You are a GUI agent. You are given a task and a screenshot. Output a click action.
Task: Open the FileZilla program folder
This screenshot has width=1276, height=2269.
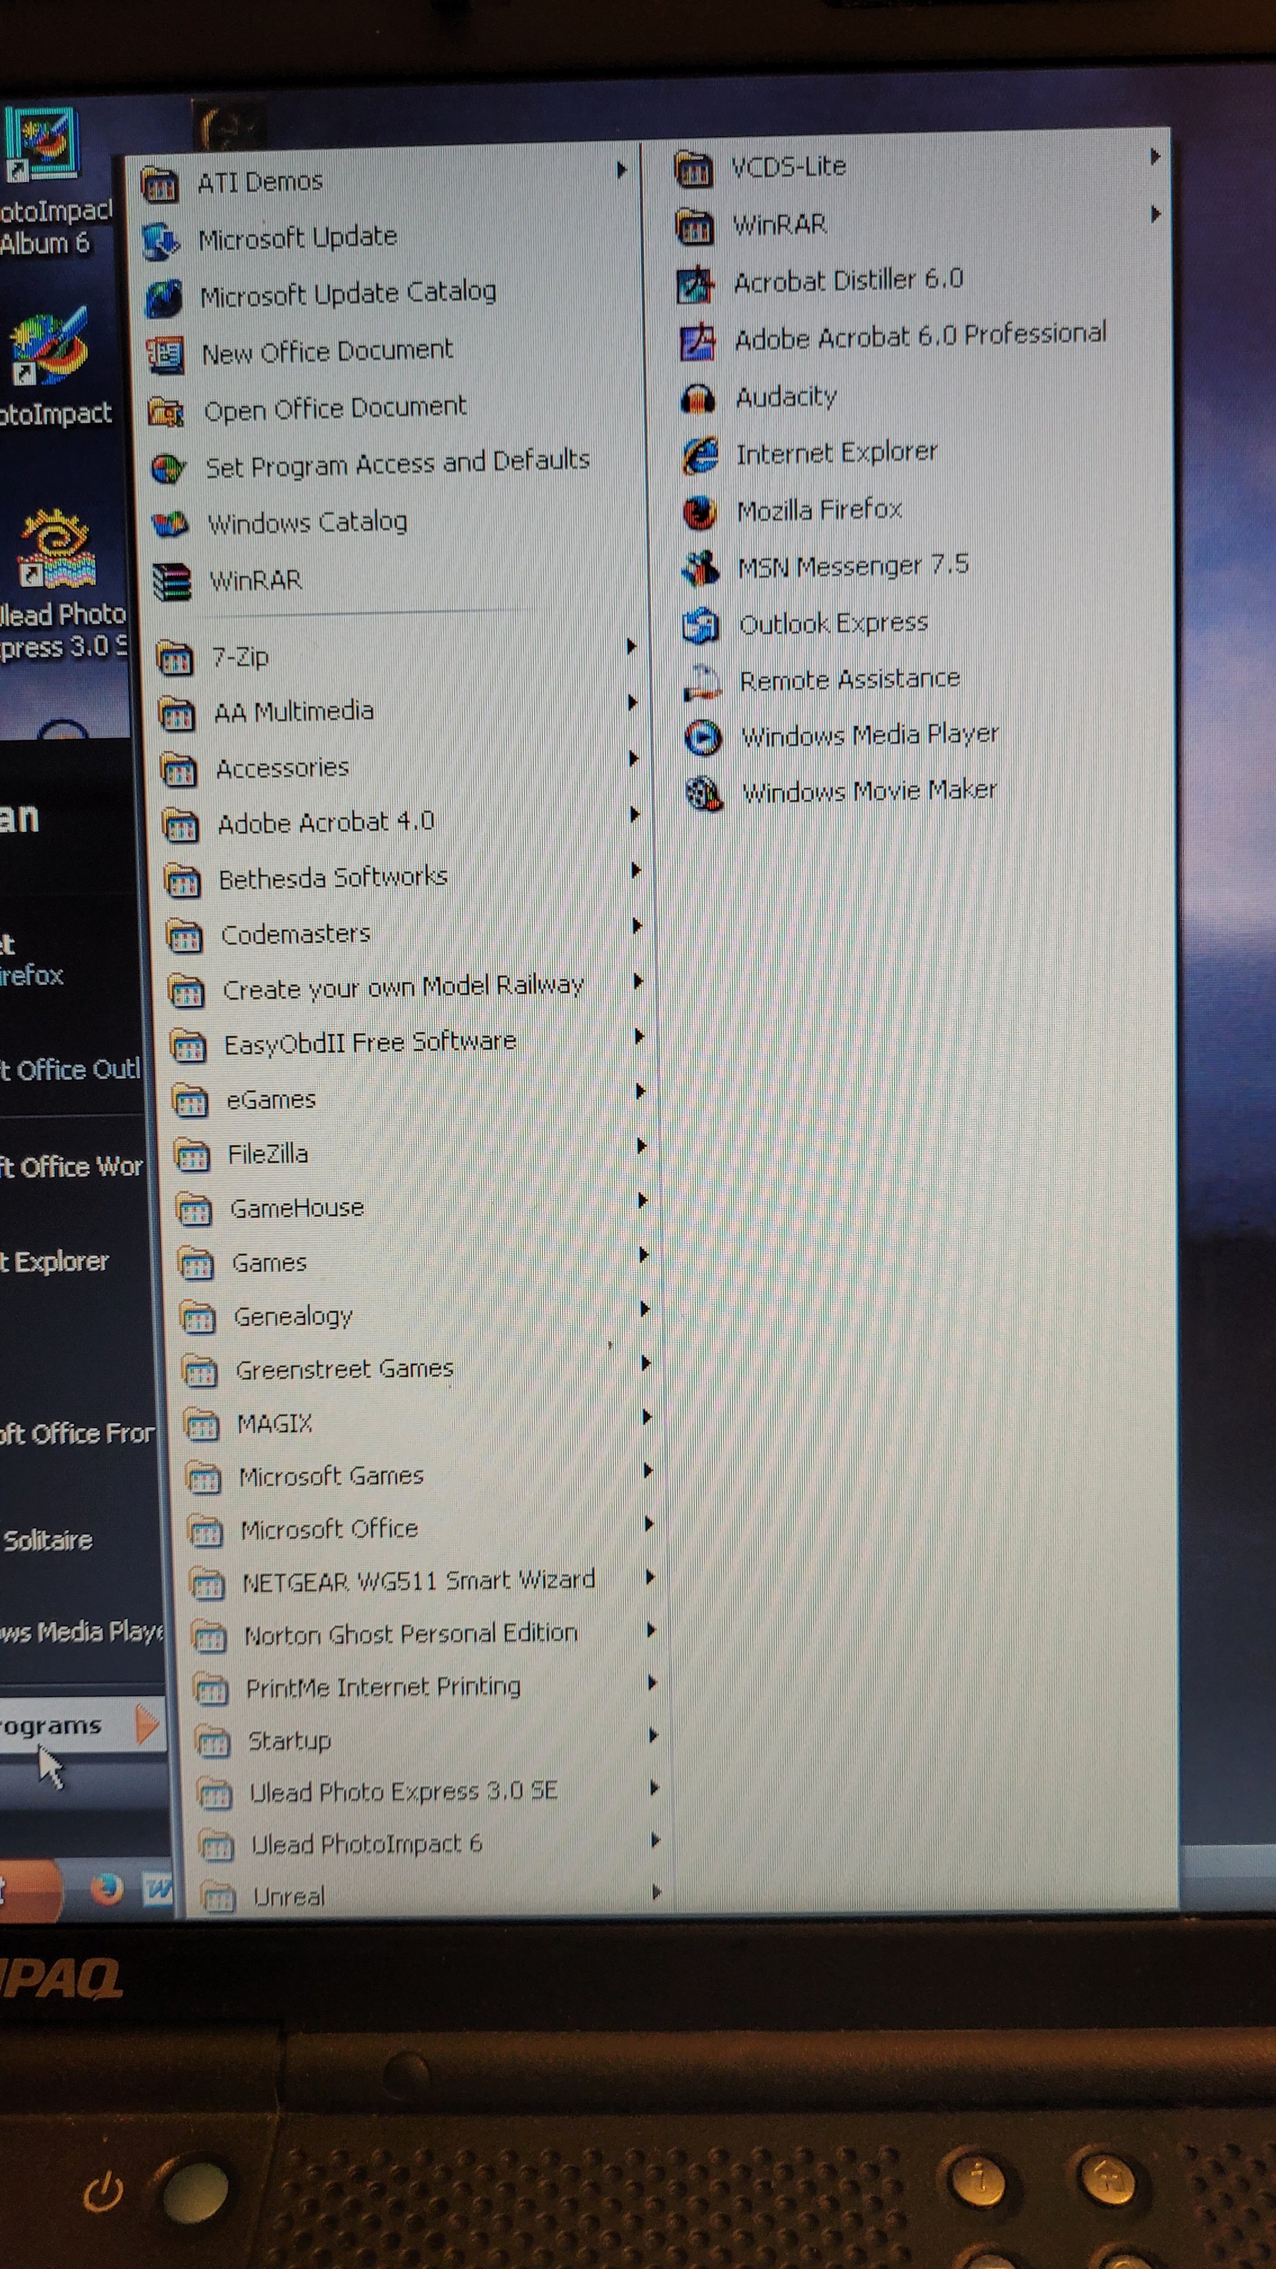(268, 1154)
